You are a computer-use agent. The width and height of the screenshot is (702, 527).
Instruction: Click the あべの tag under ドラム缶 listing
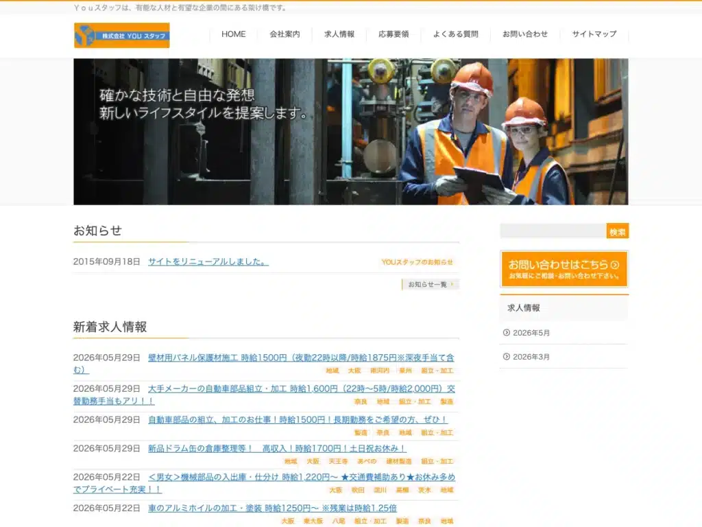367,461
